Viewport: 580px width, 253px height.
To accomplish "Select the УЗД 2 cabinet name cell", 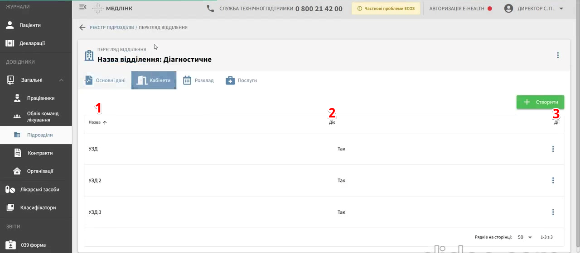I will [95, 181].
